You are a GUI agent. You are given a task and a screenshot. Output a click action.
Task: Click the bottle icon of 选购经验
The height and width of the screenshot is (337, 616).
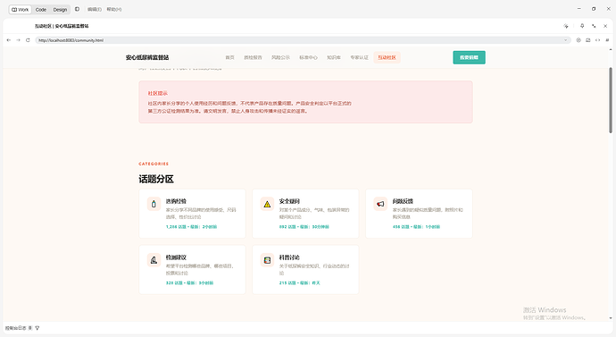tap(154, 204)
